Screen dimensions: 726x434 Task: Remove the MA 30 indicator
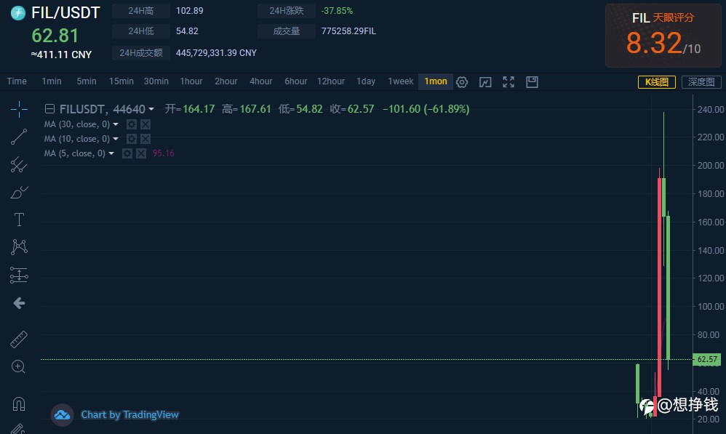145,124
